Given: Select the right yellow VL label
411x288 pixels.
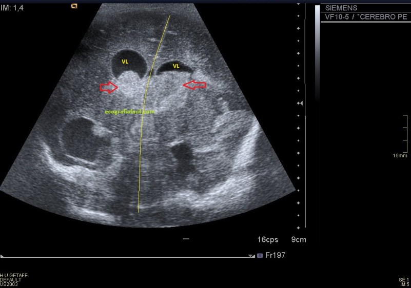Looking at the screenshot, I should tap(176, 66).
